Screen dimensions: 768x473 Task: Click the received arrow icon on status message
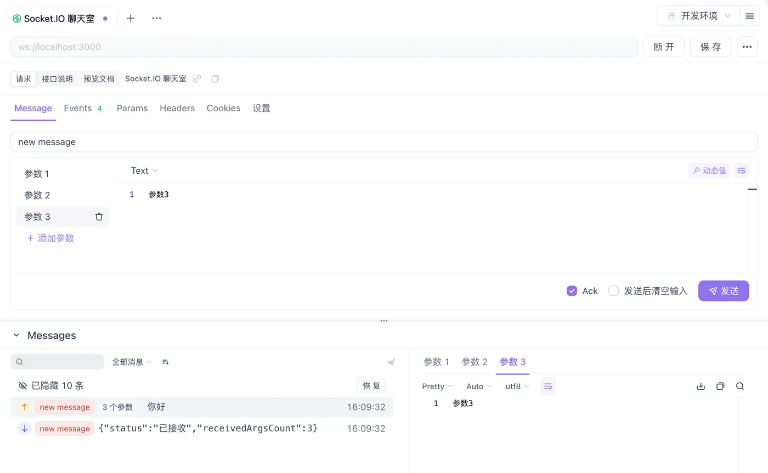click(25, 429)
